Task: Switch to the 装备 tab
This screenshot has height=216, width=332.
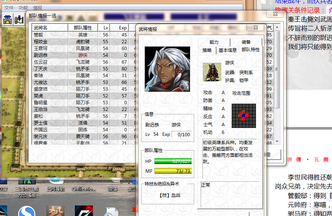Action: 246,42
